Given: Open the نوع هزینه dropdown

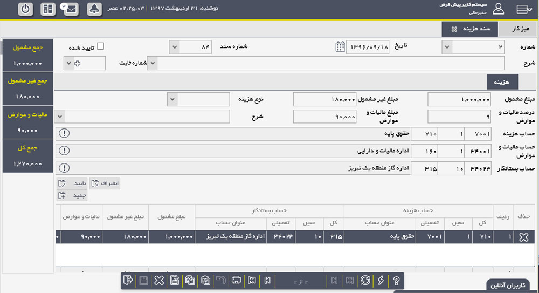Looking at the screenshot, I should pos(172,99).
